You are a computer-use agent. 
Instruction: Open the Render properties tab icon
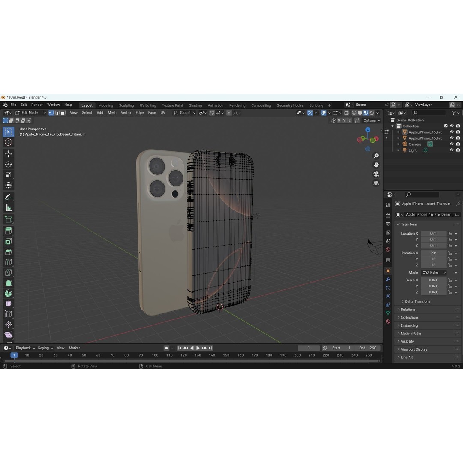click(x=388, y=216)
